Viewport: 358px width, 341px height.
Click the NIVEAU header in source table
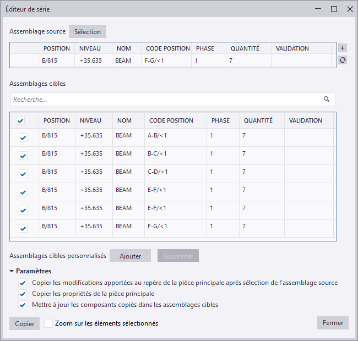[x=90, y=48]
